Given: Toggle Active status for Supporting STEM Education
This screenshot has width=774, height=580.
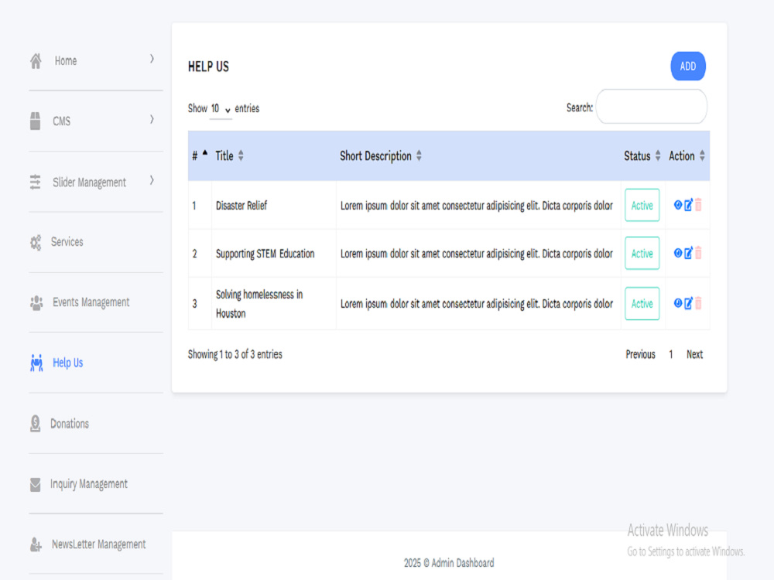Looking at the screenshot, I should [x=642, y=253].
